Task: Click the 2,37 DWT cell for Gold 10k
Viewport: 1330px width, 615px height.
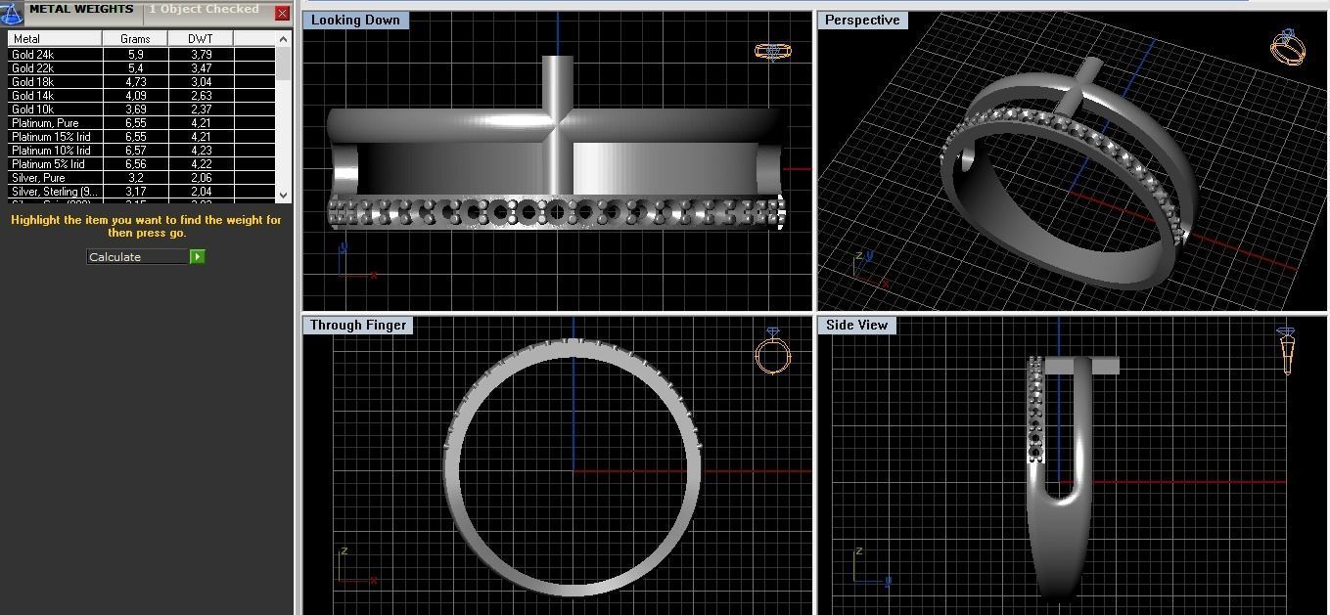Action: (201, 110)
